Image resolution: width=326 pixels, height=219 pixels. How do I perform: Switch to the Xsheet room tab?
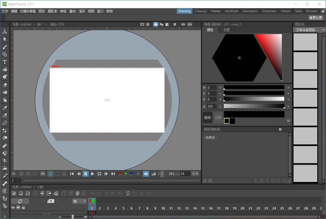click(286, 11)
